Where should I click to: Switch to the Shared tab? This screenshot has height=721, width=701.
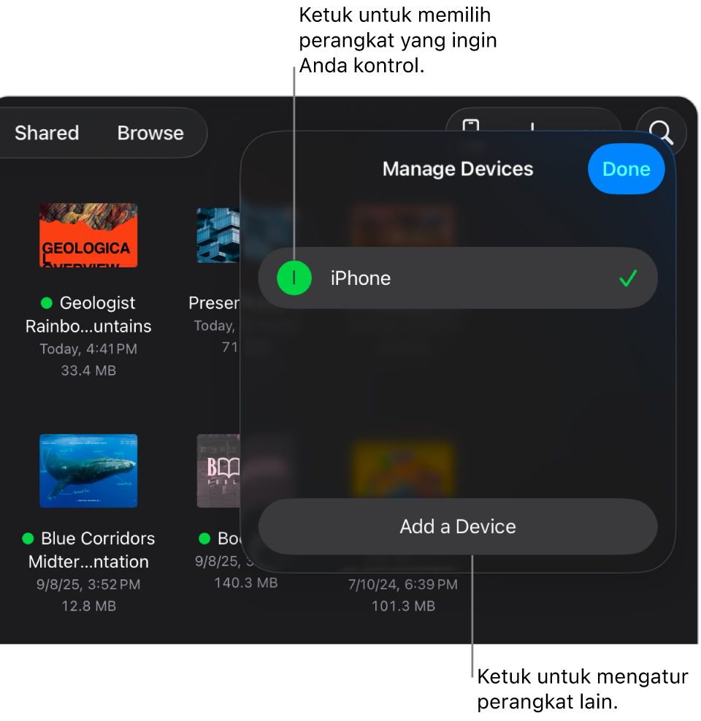tap(47, 133)
